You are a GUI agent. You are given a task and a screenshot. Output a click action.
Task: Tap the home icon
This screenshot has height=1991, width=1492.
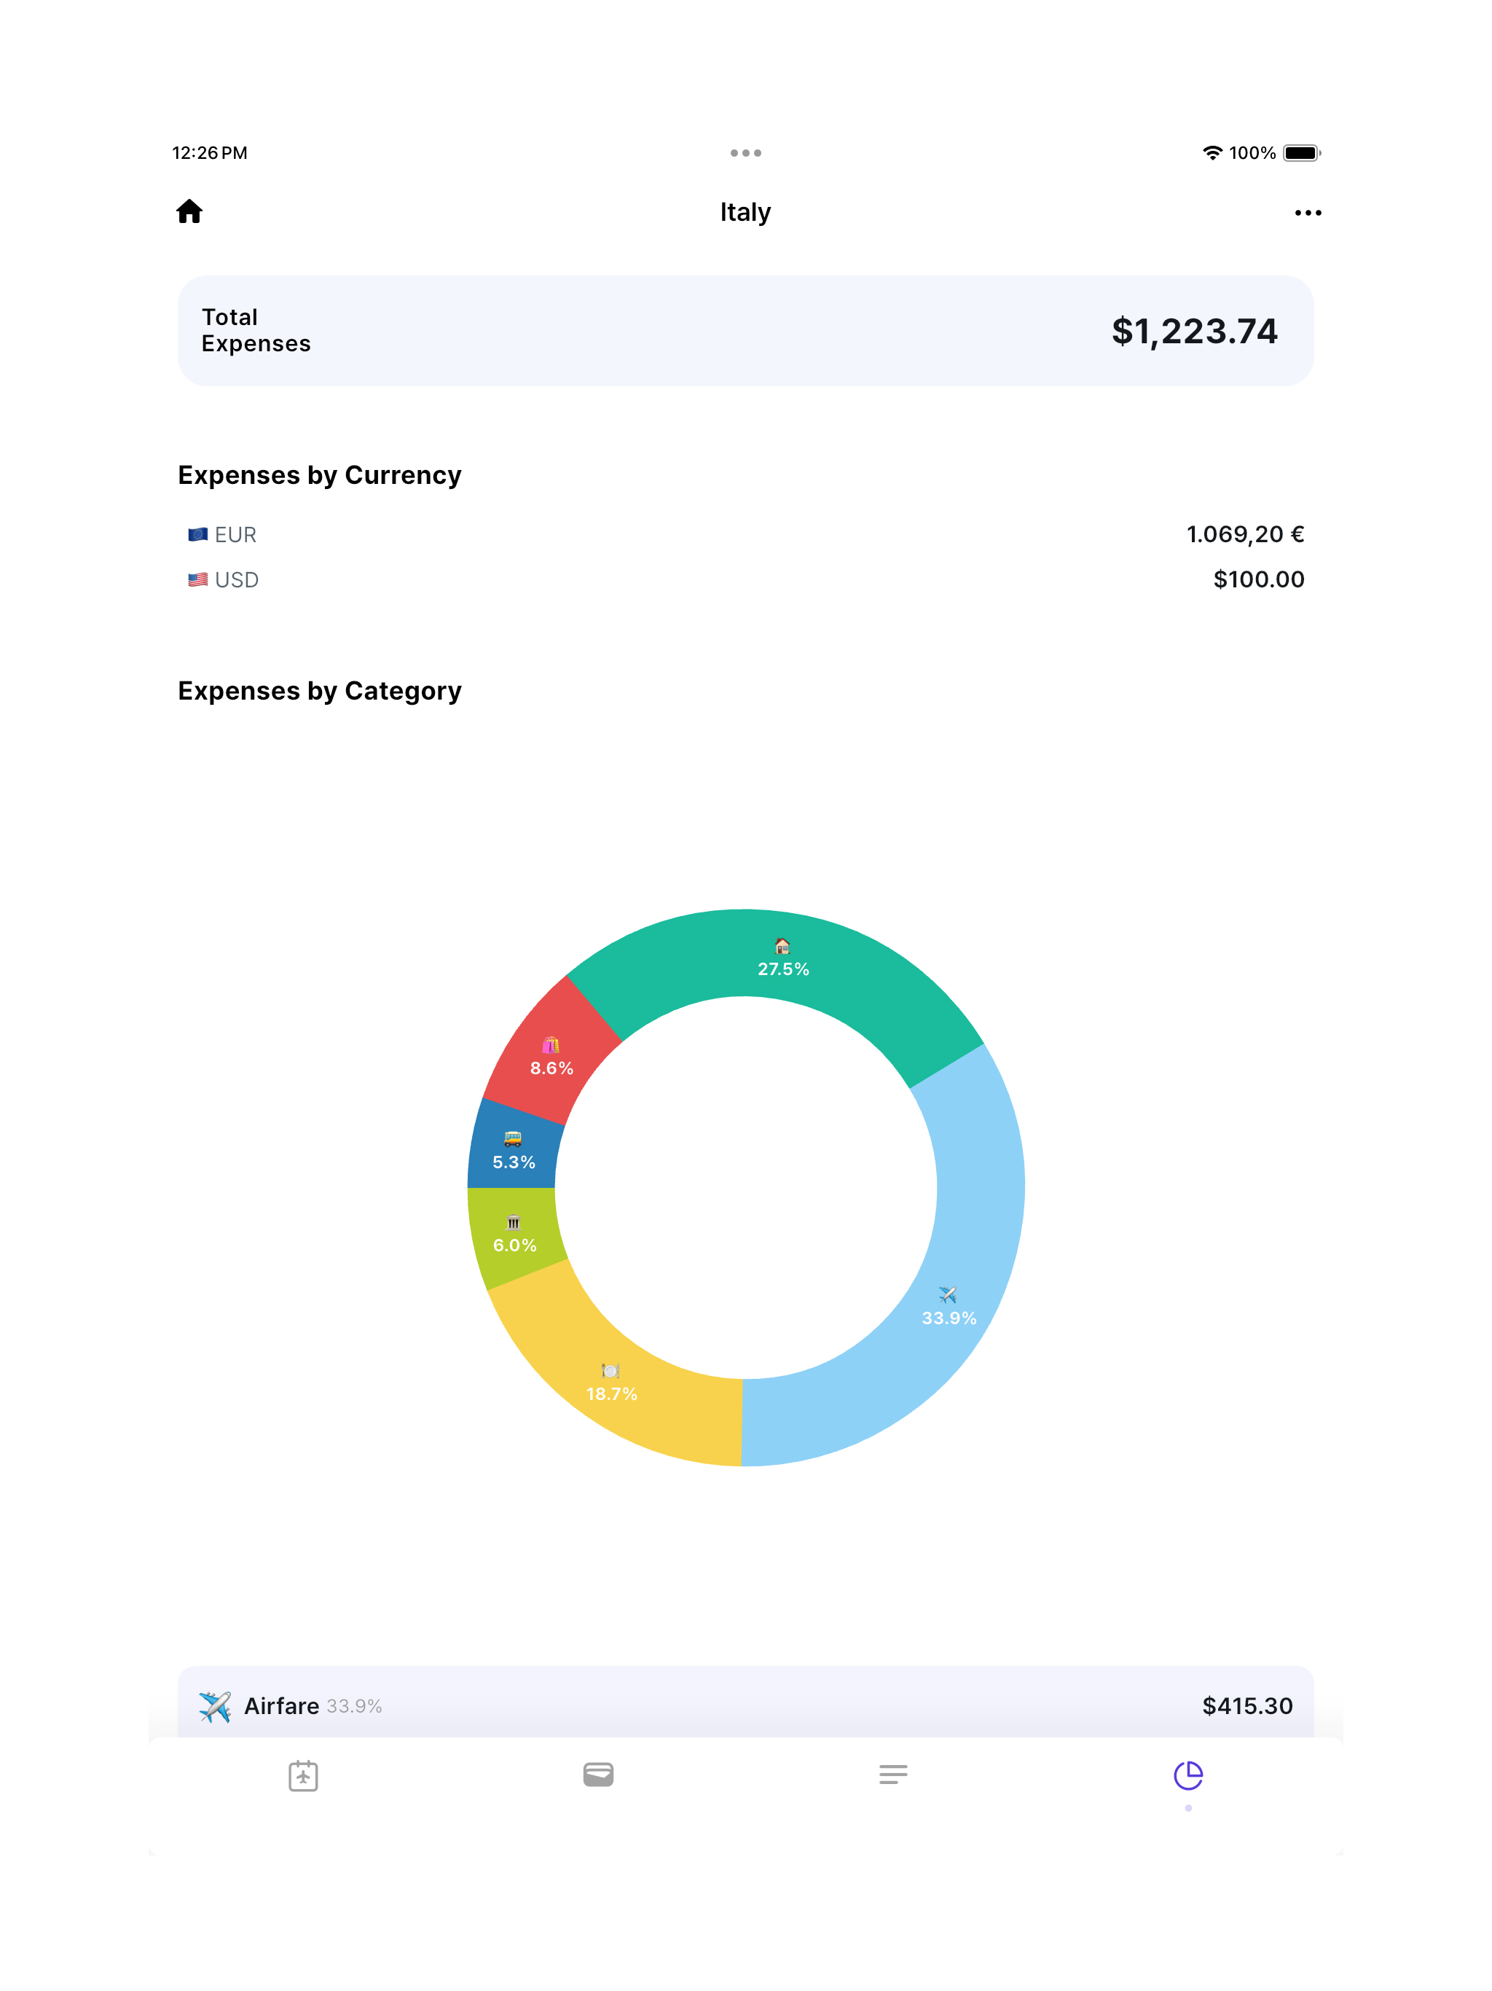coord(189,211)
